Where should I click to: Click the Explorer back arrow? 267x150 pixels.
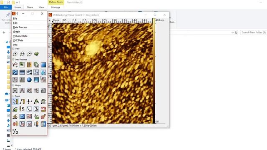coord(4,32)
